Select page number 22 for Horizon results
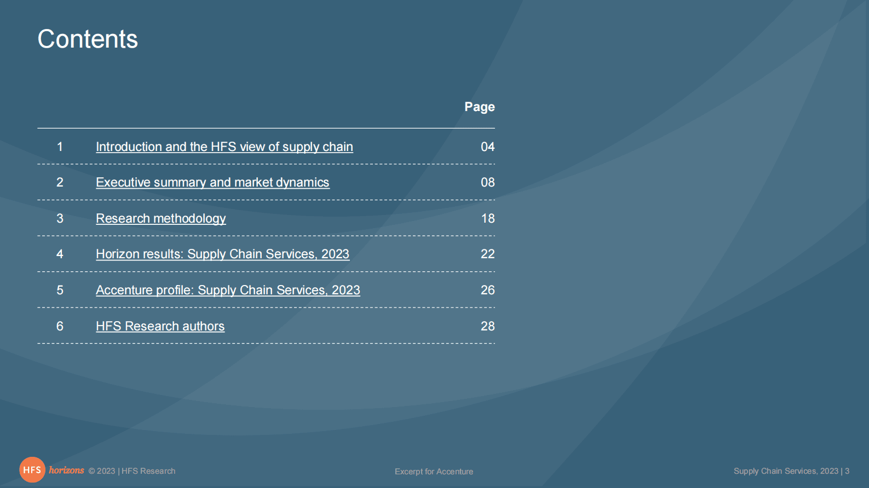 click(487, 254)
